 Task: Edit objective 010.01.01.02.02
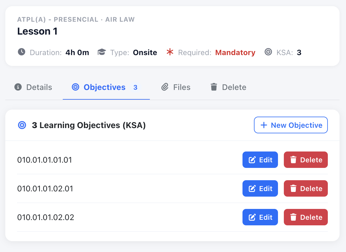click(x=260, y=217)
